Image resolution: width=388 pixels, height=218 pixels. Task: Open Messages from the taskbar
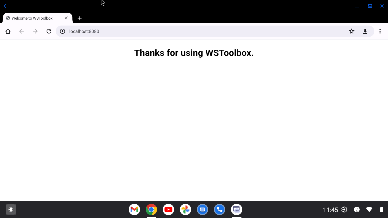[203, 210]
